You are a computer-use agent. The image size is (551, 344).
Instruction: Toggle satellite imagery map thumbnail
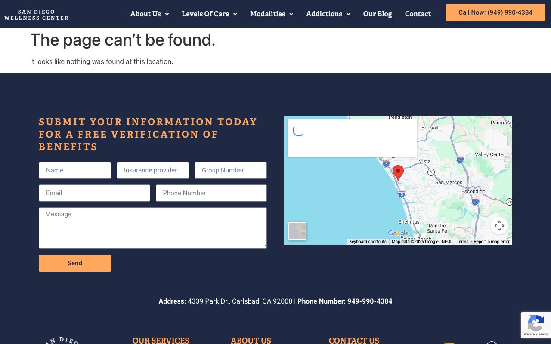click(297, 231)
